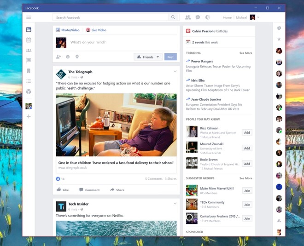Click Comment on Telegraph post
Viewport: 304px width, 246px height.
point(89,190)
